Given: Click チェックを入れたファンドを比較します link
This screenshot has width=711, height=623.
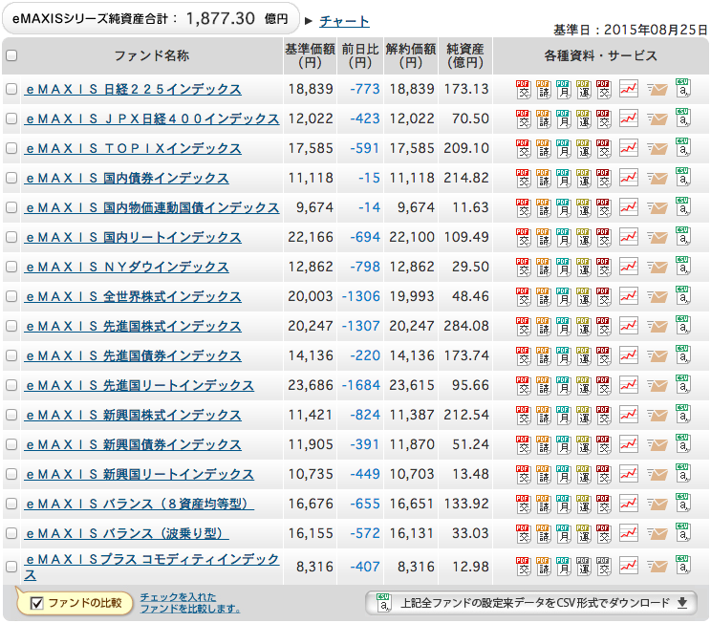Looking at the screenshot, I should pos(190,603).
